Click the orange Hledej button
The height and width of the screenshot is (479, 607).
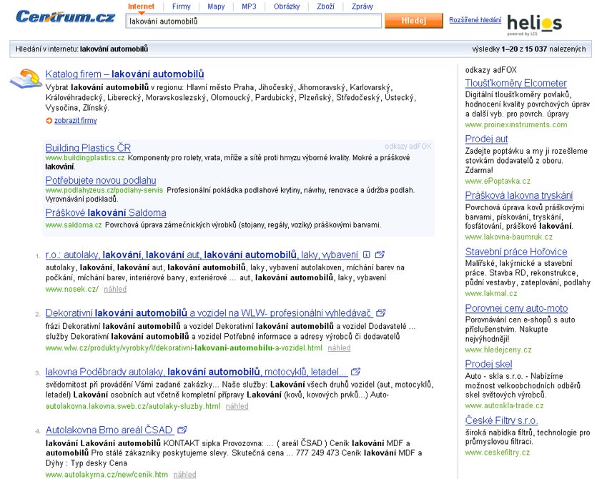[414, 21]
